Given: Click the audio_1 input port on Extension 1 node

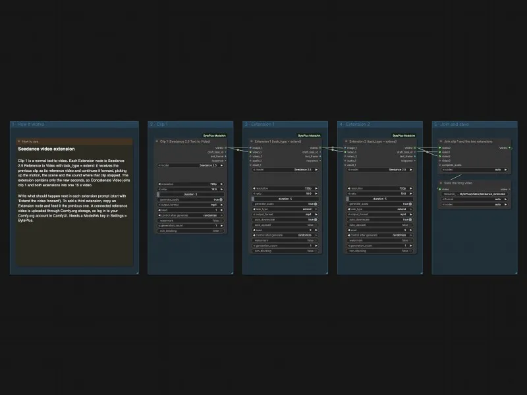Looking at the screenshot, I should point(250,161).
